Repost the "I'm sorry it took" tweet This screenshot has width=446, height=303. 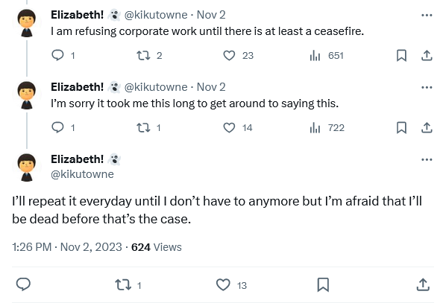click(143, 127)
